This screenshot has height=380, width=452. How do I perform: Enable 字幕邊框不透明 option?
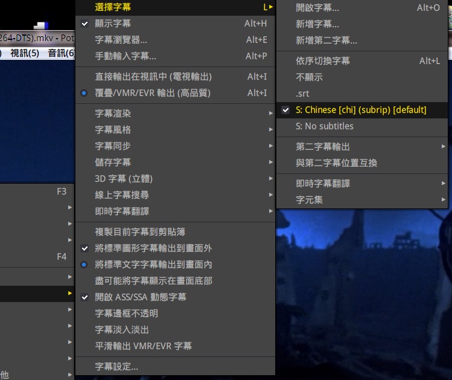coord(175,314)
